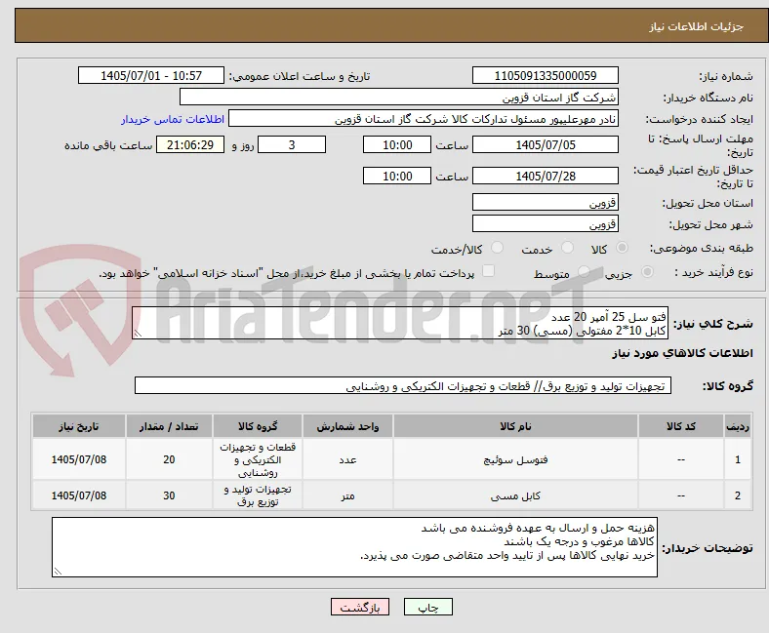This screenshot has height=633, width=769.
Task: Click the need date of فتوسل سوئیچ row
Action: tap(79, 459)
